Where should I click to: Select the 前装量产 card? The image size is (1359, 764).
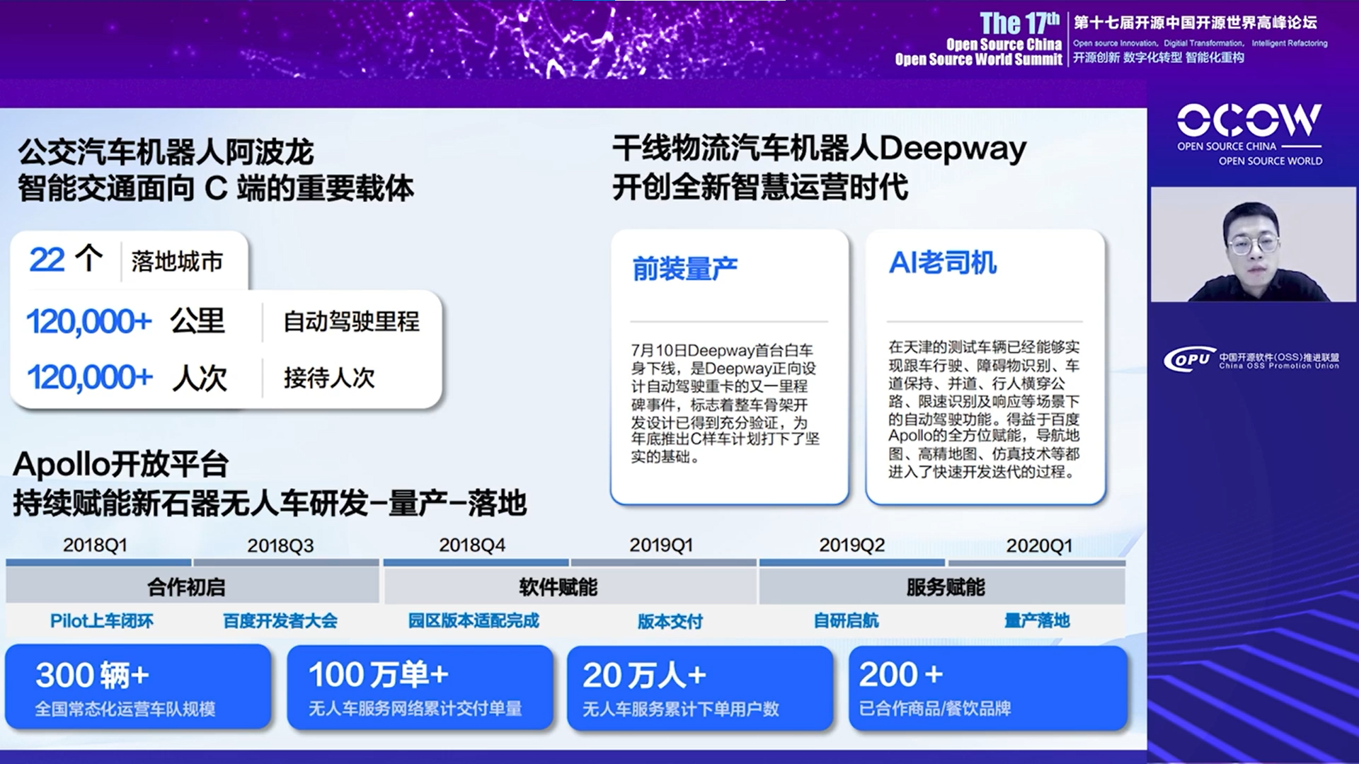click(729, 366)
